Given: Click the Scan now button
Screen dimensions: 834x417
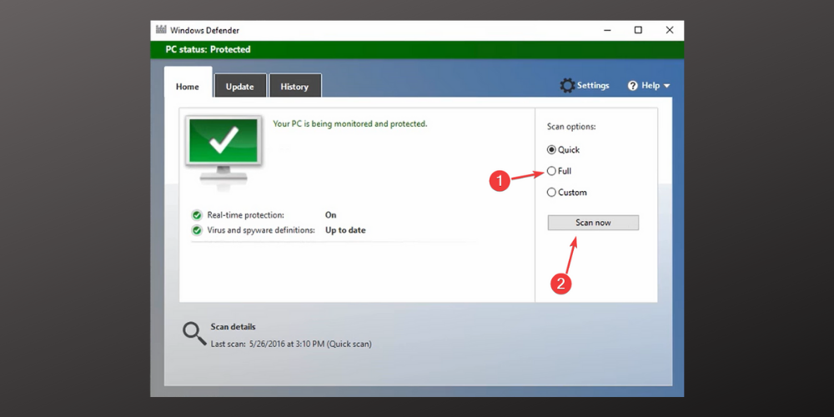Looking at the screenshot, I should click(593, 223).
